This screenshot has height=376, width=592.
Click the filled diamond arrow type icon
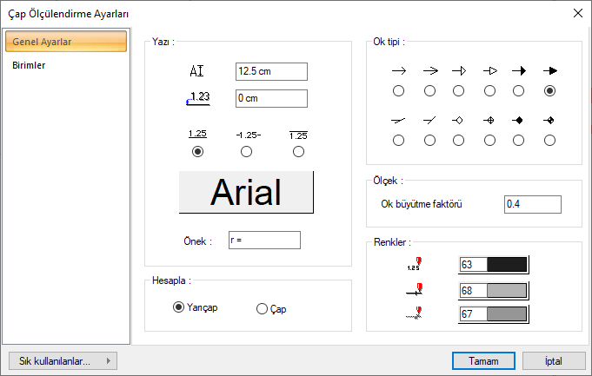[x=519, y=120]
